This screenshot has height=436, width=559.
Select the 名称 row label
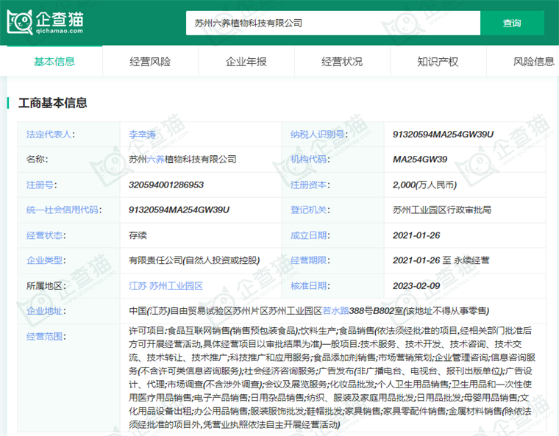(x=37, y=160)
